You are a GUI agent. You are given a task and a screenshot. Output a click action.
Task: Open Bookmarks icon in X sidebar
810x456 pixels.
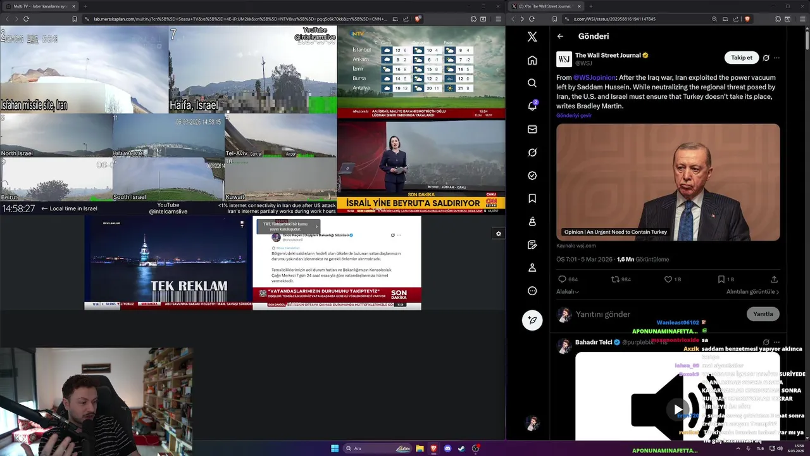tap(532, 198)
